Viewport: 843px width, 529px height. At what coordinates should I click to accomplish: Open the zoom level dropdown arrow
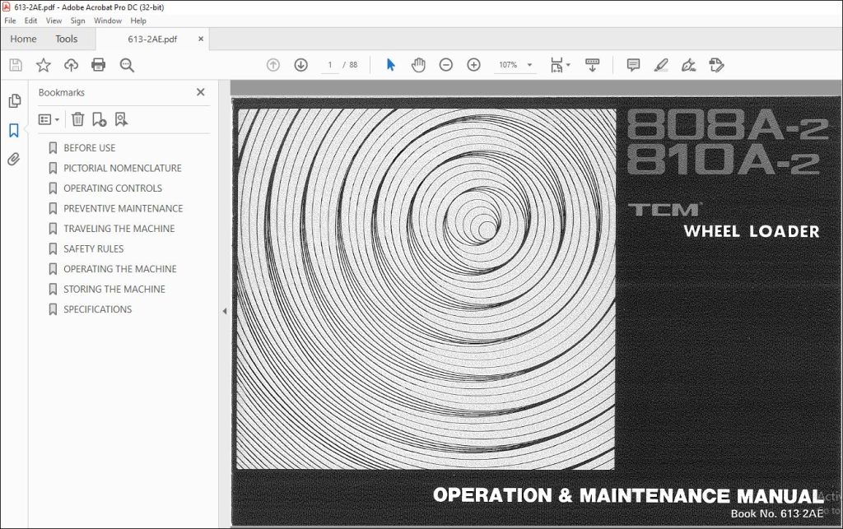(529, 65)
